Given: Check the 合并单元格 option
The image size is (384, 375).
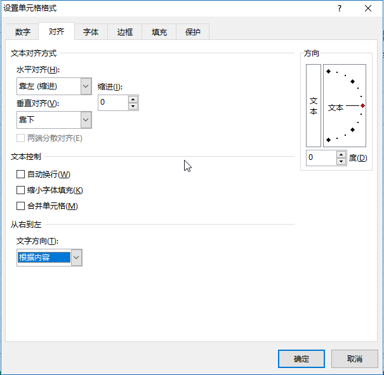Looking at the screenshot, I should point(21,206).
